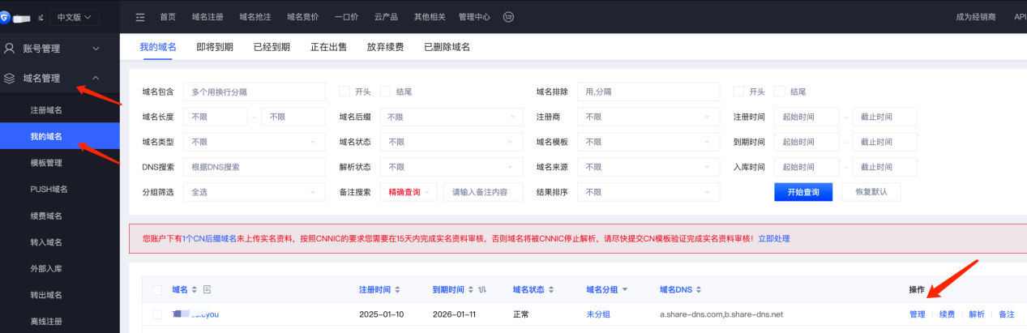
Task: Collapse the sidebar with the menu fold icon
Action: pyautogui.click(x=140, y=17)
